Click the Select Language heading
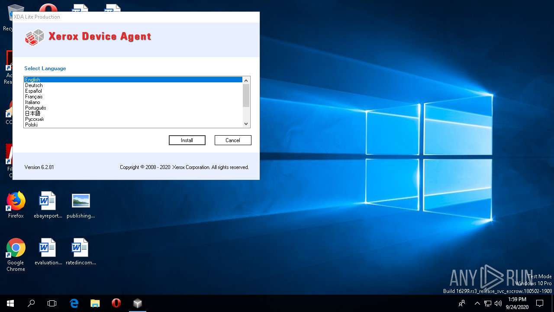 [45, 68]
